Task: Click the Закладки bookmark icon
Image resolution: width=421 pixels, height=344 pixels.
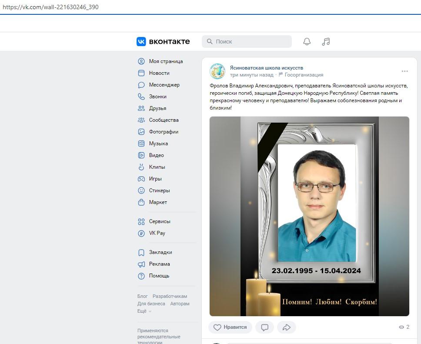Action: click(x=141, y=252)
